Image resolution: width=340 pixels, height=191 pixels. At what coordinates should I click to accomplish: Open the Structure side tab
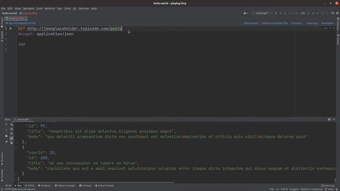[x=2, y=159]
